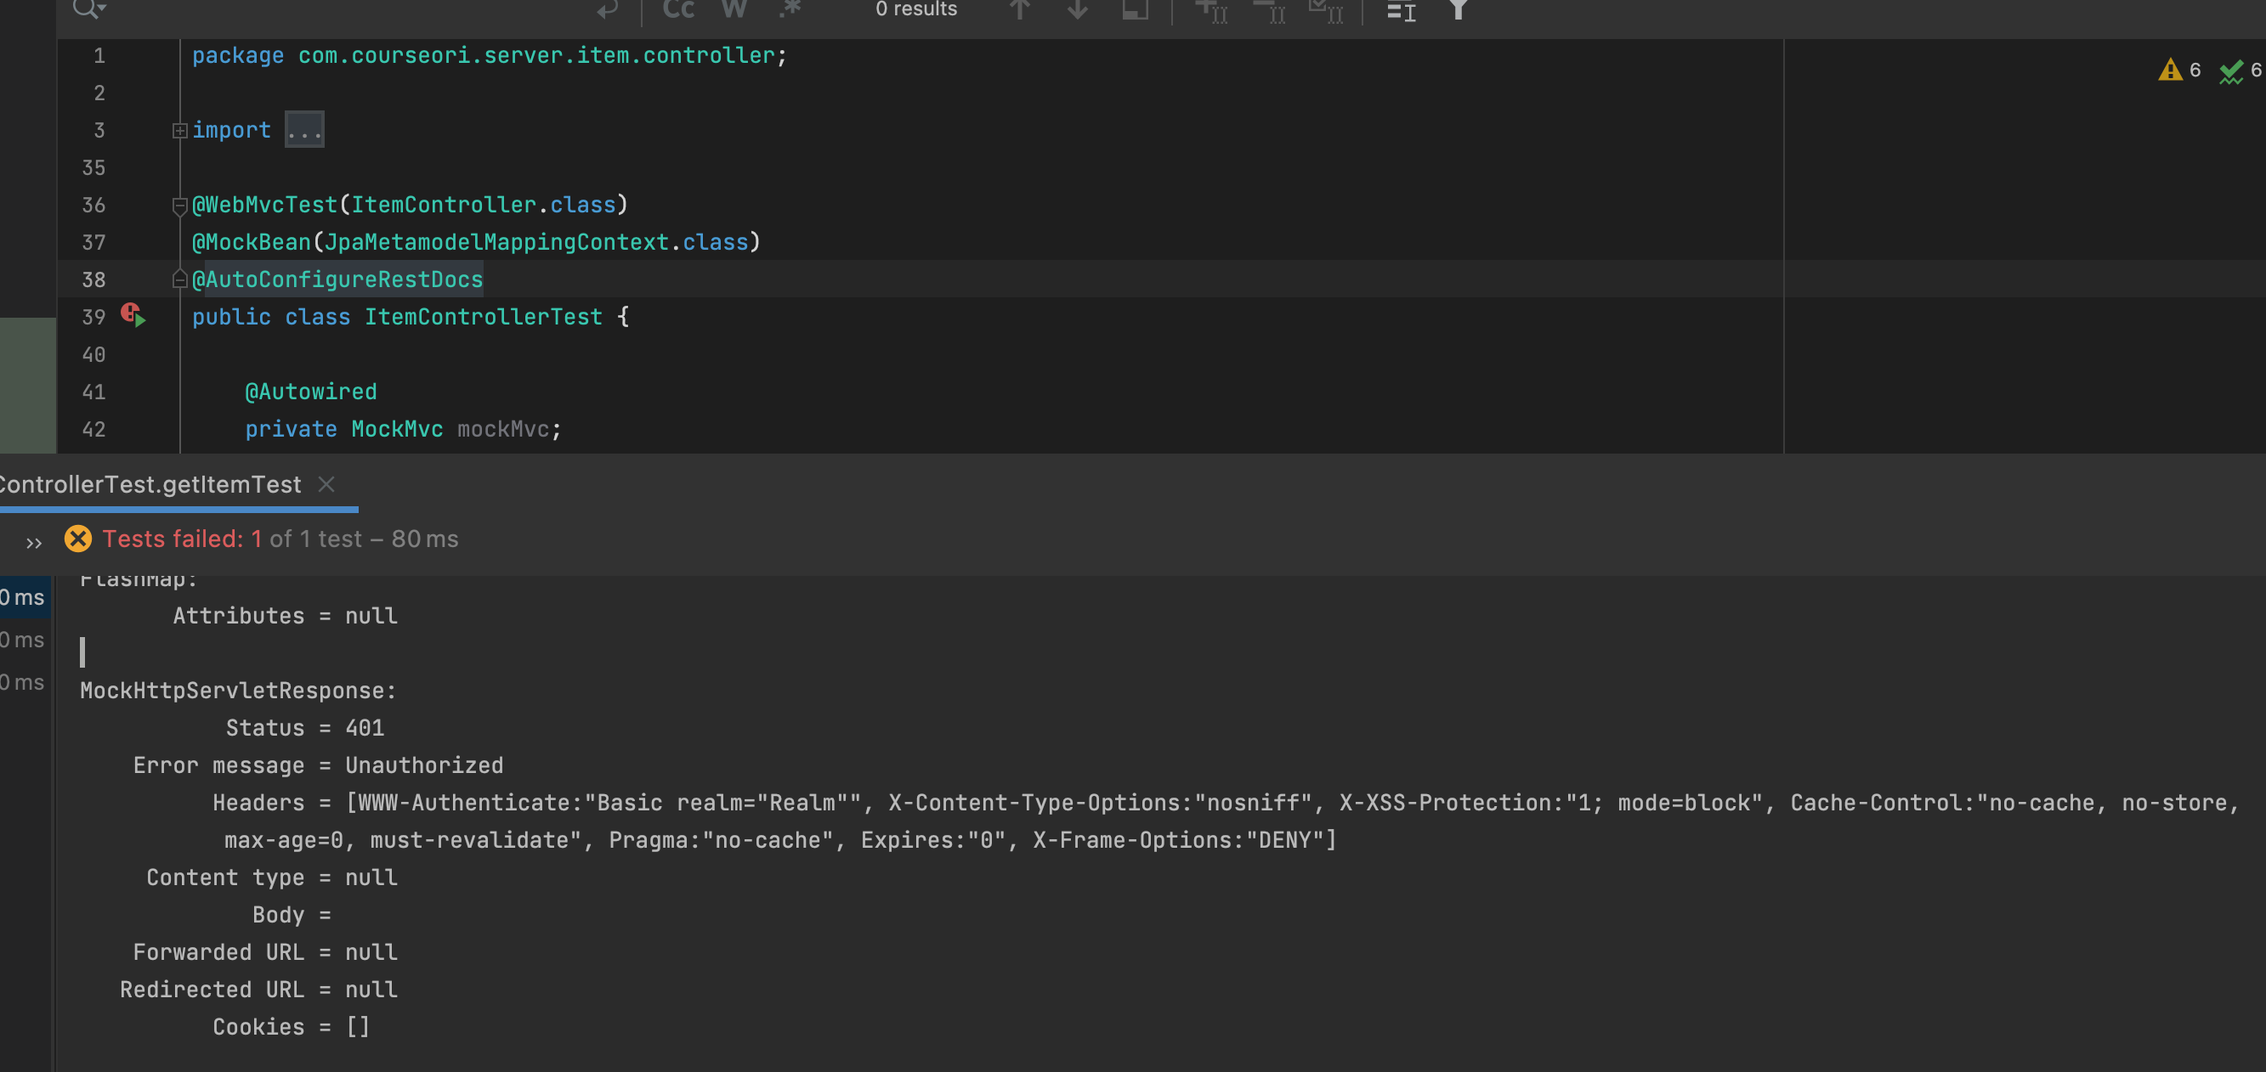This screenshot has width=2266, height=1072.
Task: Click the search filter funnel icon
Action: point(1458,10)
